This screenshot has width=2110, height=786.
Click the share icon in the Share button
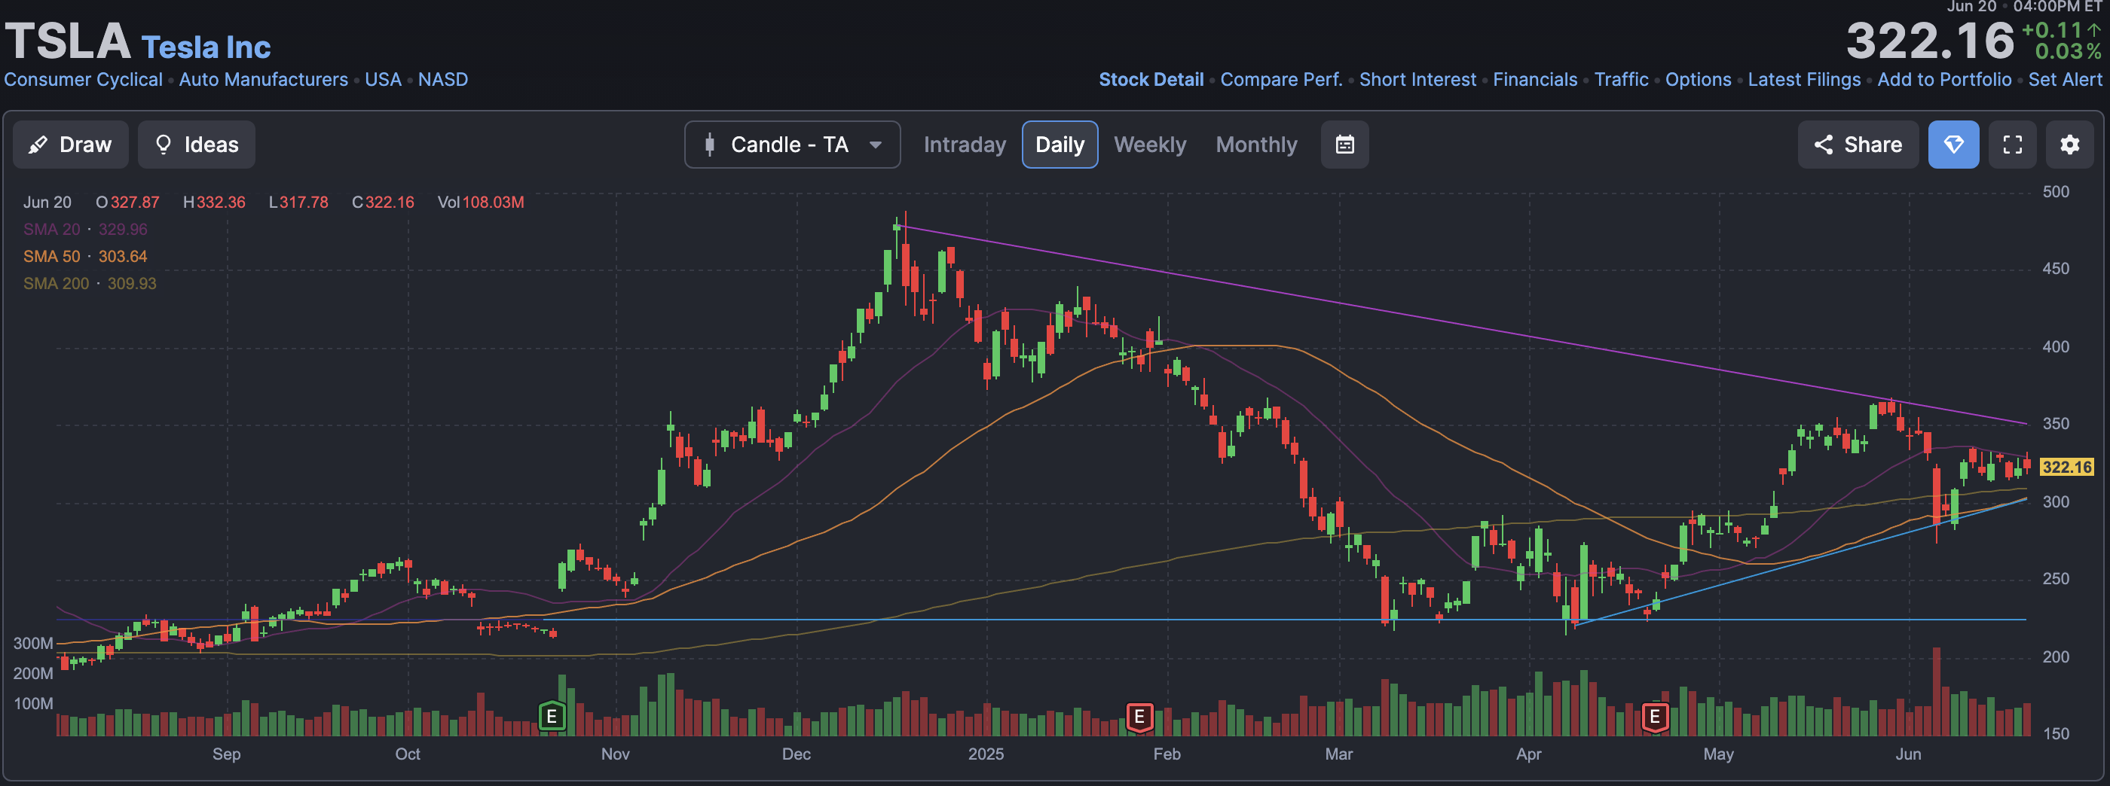coord(1822,145)
